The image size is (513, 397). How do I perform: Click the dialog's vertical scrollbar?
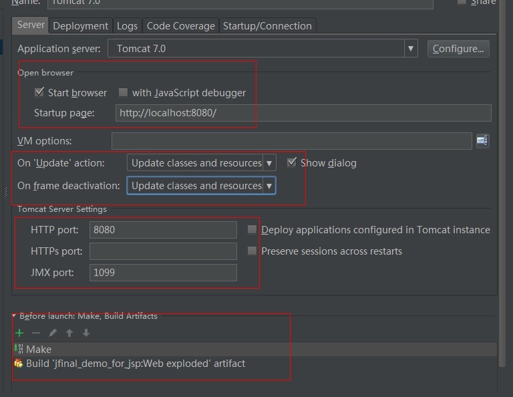tap(502, 183)
